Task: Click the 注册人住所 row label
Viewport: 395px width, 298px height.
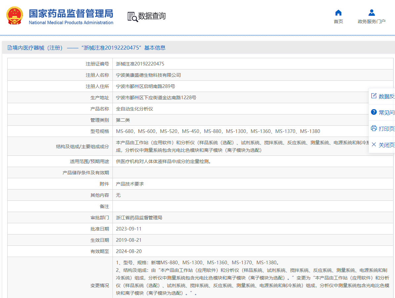Action: [97, 86]
